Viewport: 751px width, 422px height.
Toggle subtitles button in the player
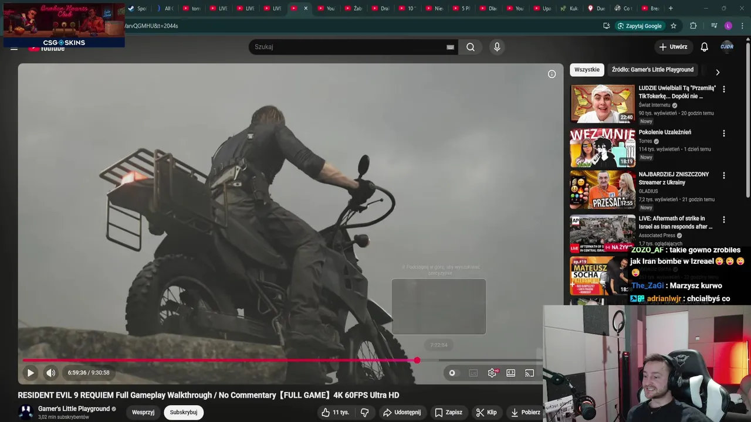473,373
